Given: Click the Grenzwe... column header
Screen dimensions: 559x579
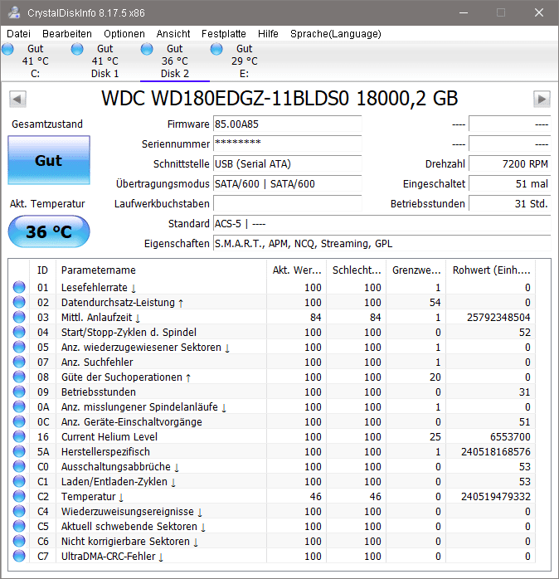Looking at the screenshot, I should pyautogui.click(x=416, y=270).
